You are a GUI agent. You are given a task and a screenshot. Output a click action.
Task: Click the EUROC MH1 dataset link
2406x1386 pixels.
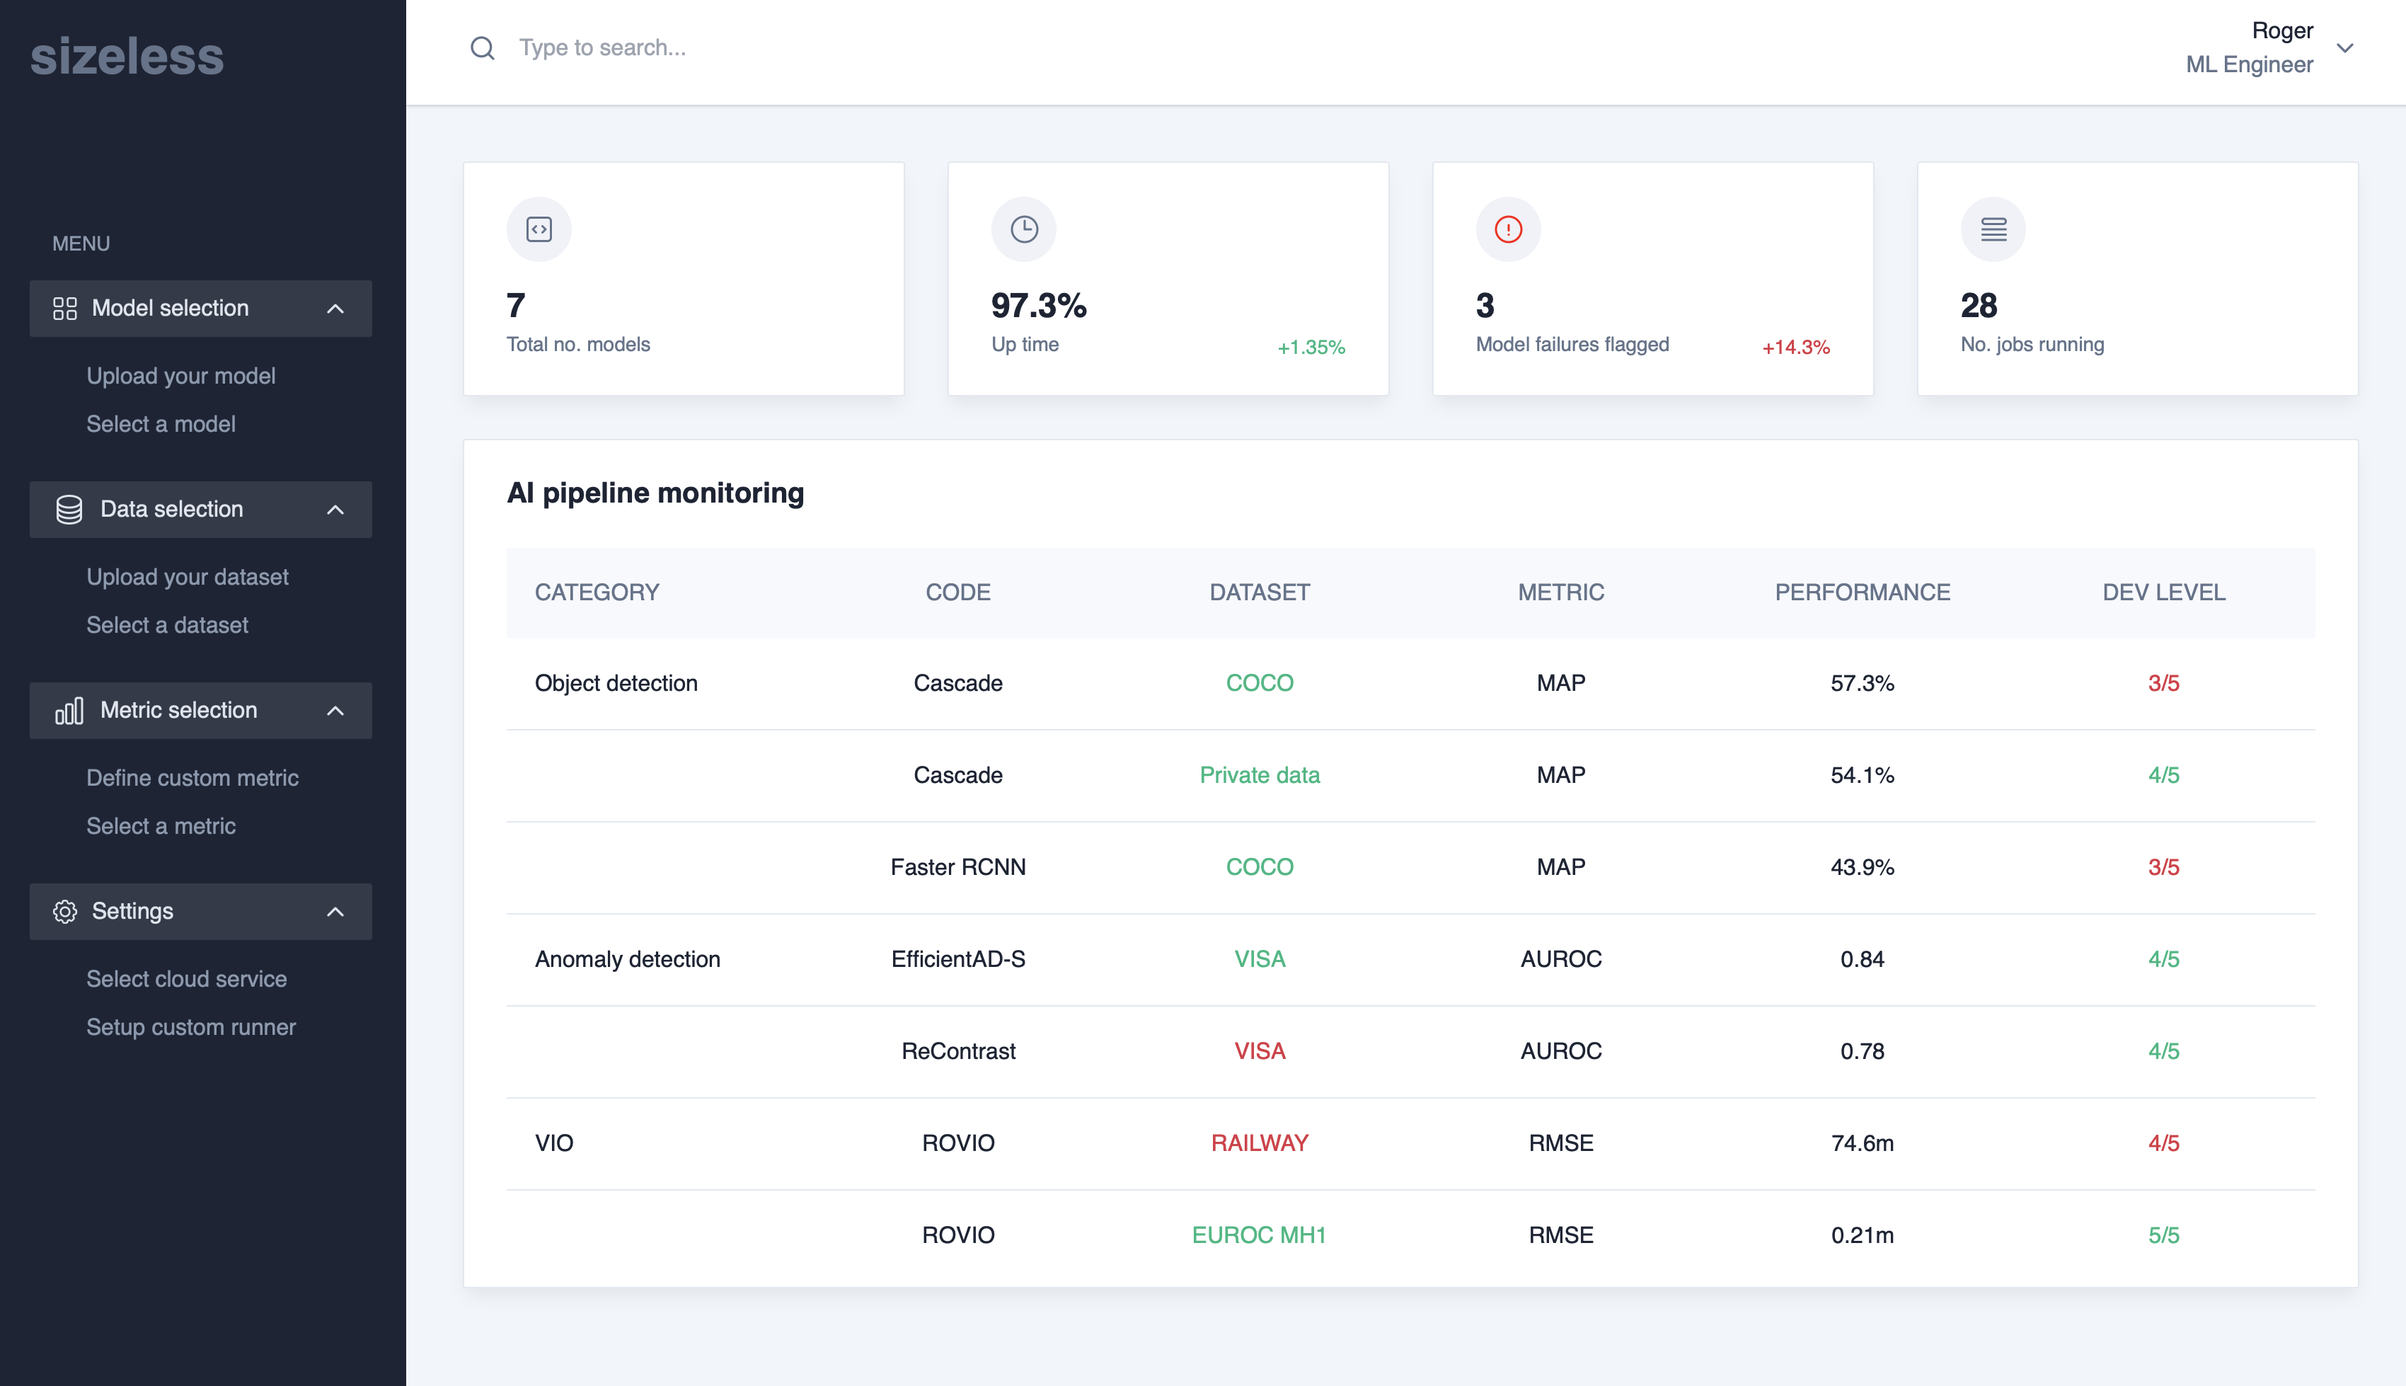coord(1259,1235)
